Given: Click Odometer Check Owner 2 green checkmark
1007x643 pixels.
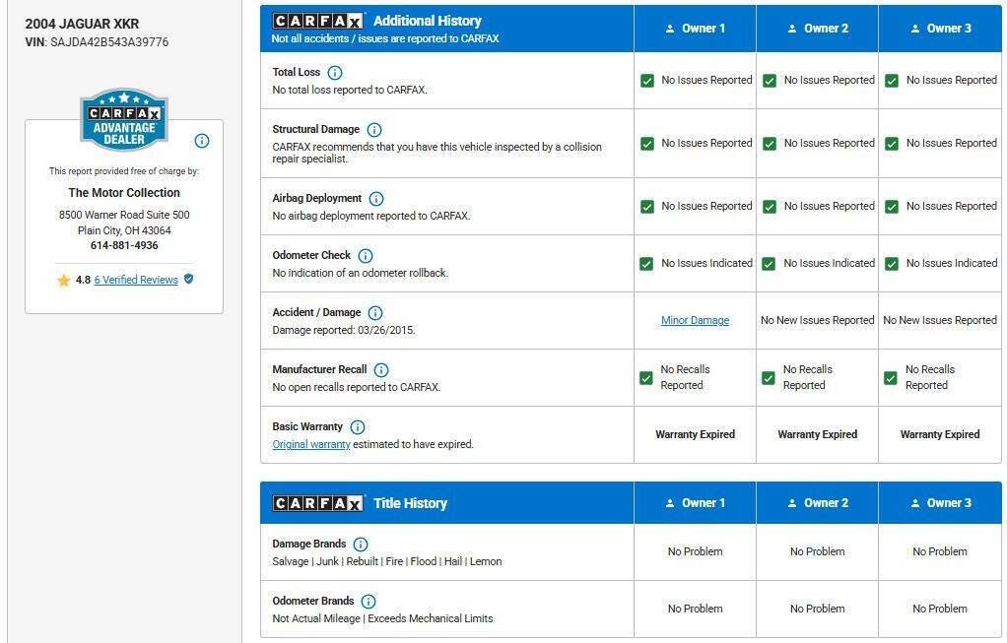Looking at the screenshot, I should point(769,264).
